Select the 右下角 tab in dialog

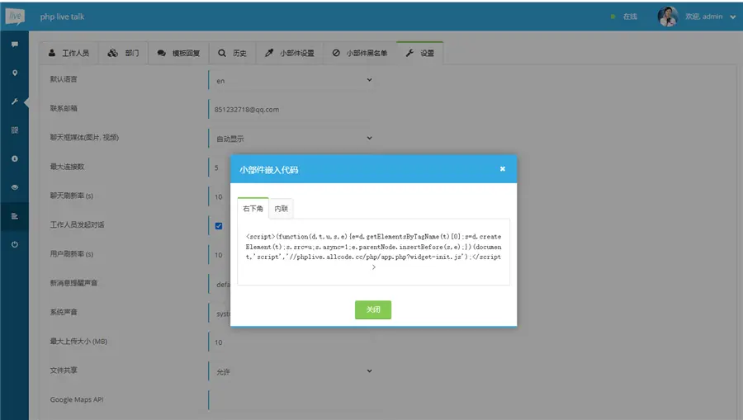(x=253, y=208)
